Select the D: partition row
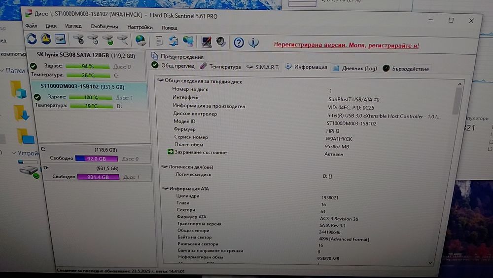Screen dimensions: 493x278 click(x=96, y=172)
